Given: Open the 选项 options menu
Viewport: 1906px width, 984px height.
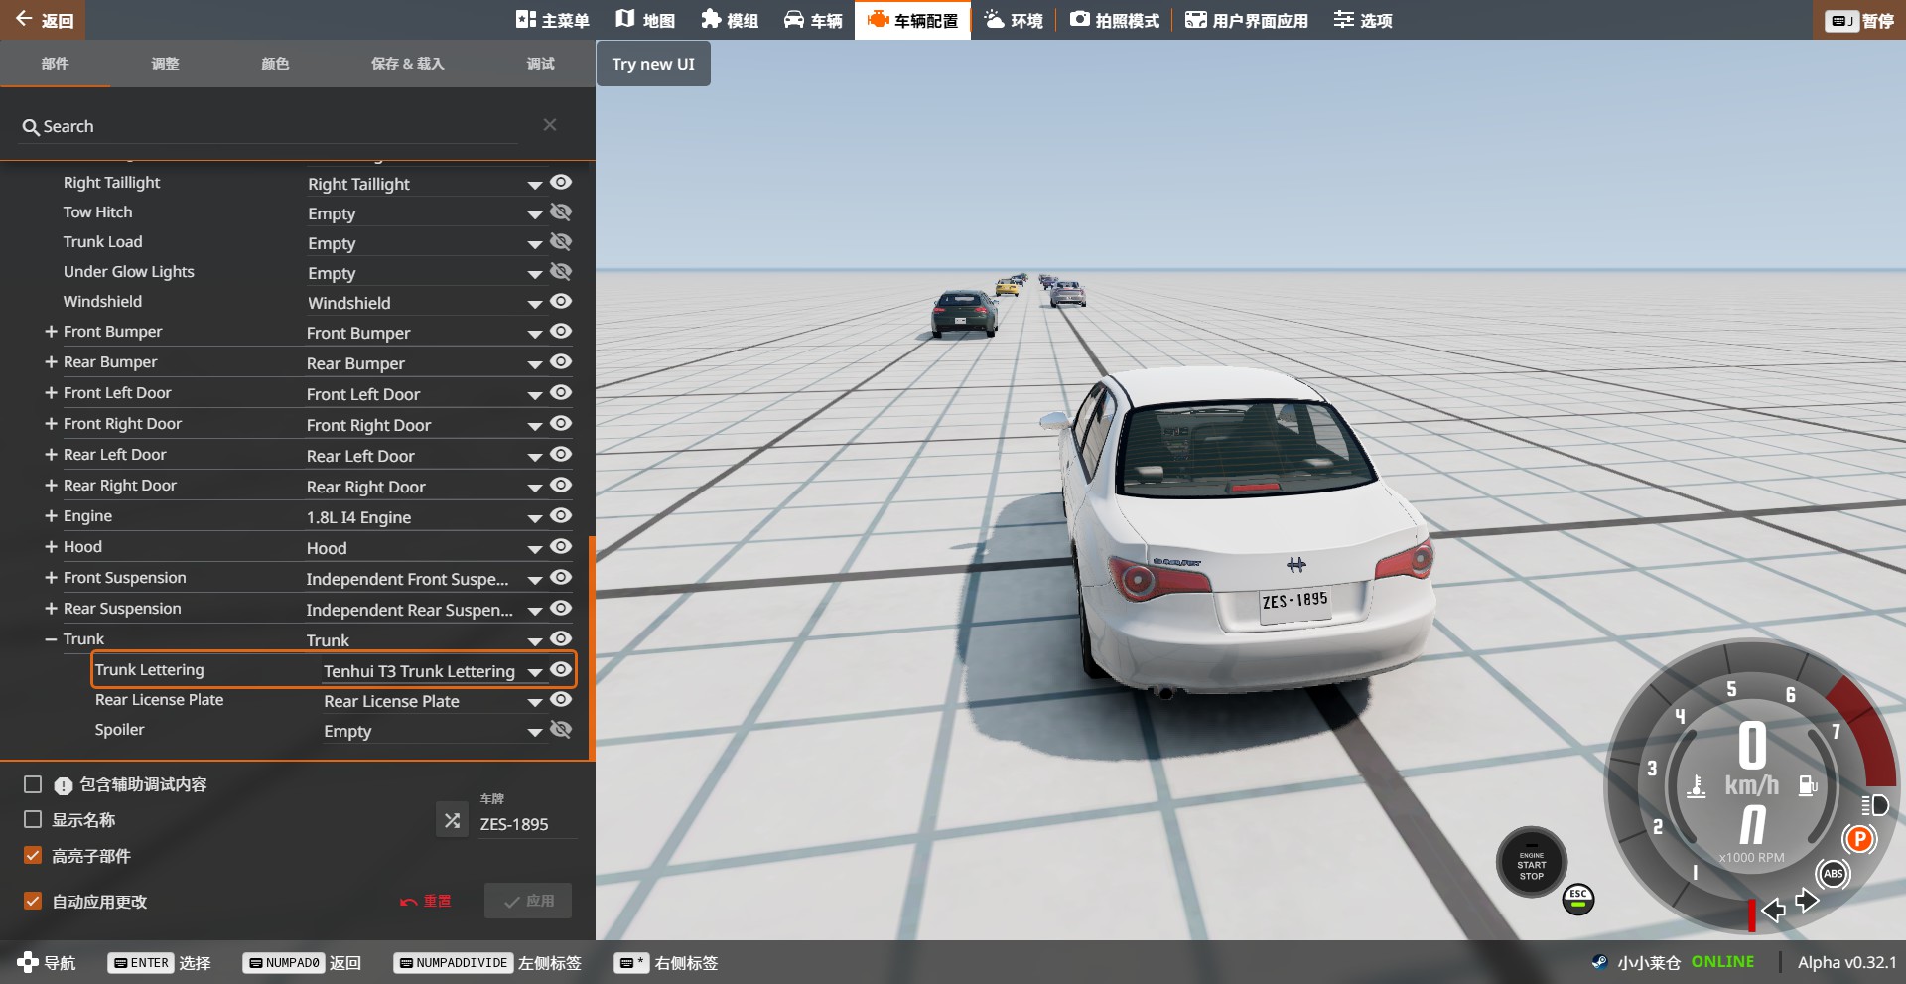Looking at the screenshot, I should coord(1362,20).
